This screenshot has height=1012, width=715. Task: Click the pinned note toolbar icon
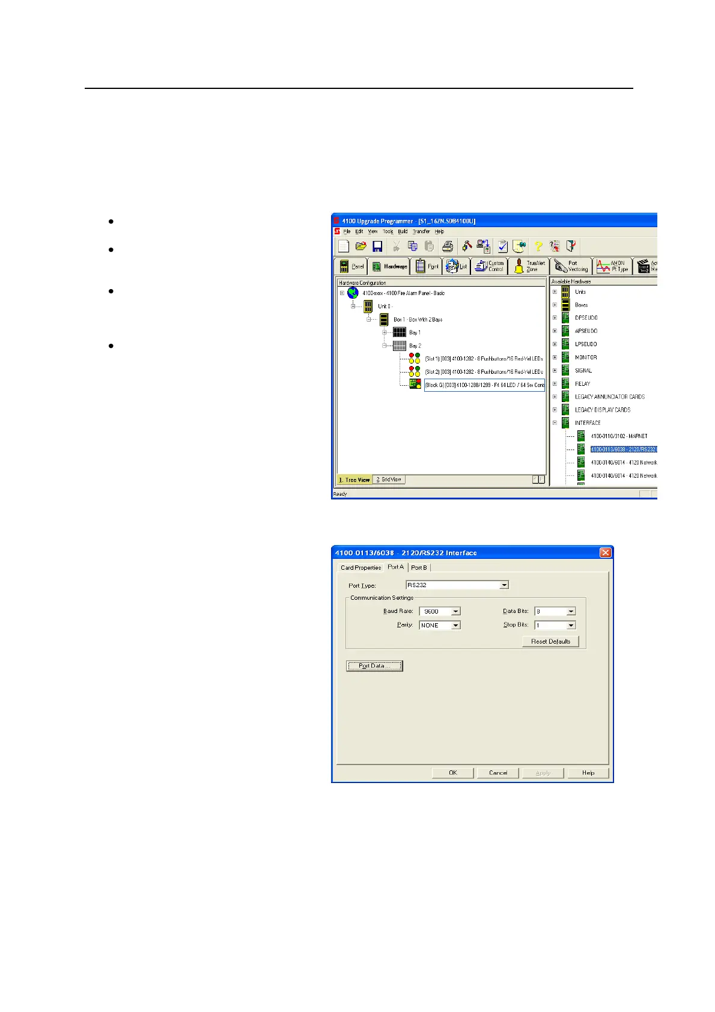point(519,246)
